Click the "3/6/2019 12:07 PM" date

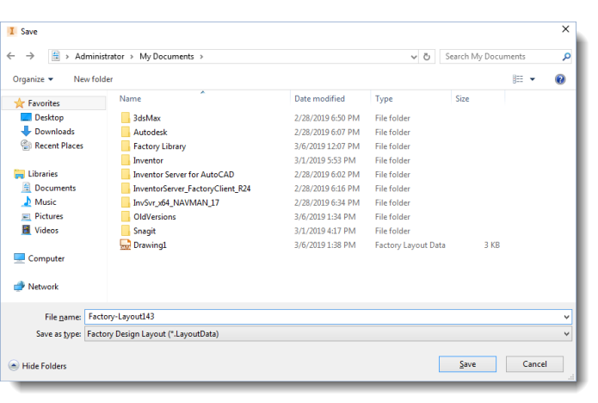pyautogui.click(x=327, y=146)
